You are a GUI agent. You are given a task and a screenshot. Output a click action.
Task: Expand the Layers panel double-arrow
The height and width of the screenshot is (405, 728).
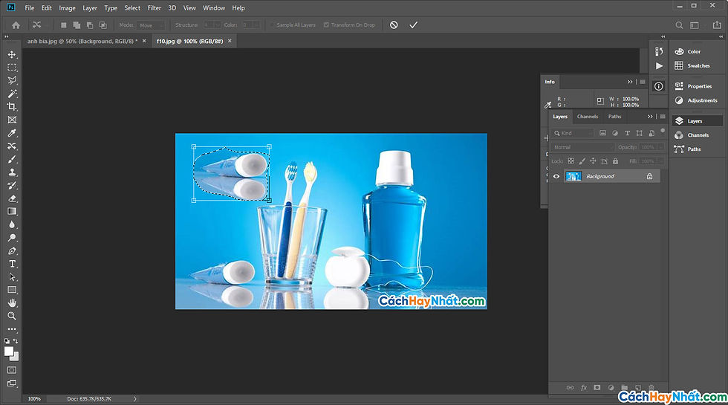pos(650,117)
